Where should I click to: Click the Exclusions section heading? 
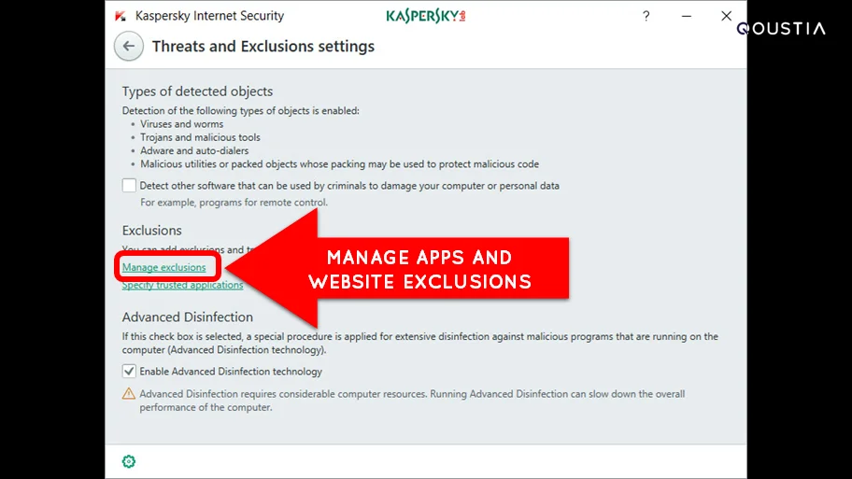pyautogui.click(x=152, y=231)
